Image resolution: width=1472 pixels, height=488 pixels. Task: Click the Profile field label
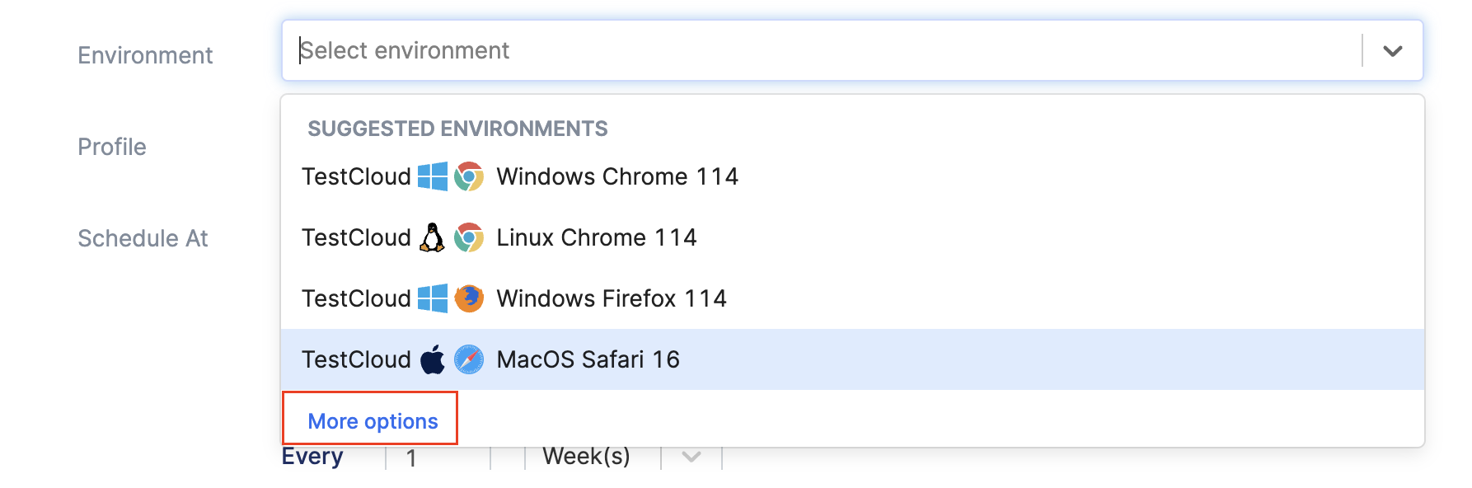click(111, 147)
